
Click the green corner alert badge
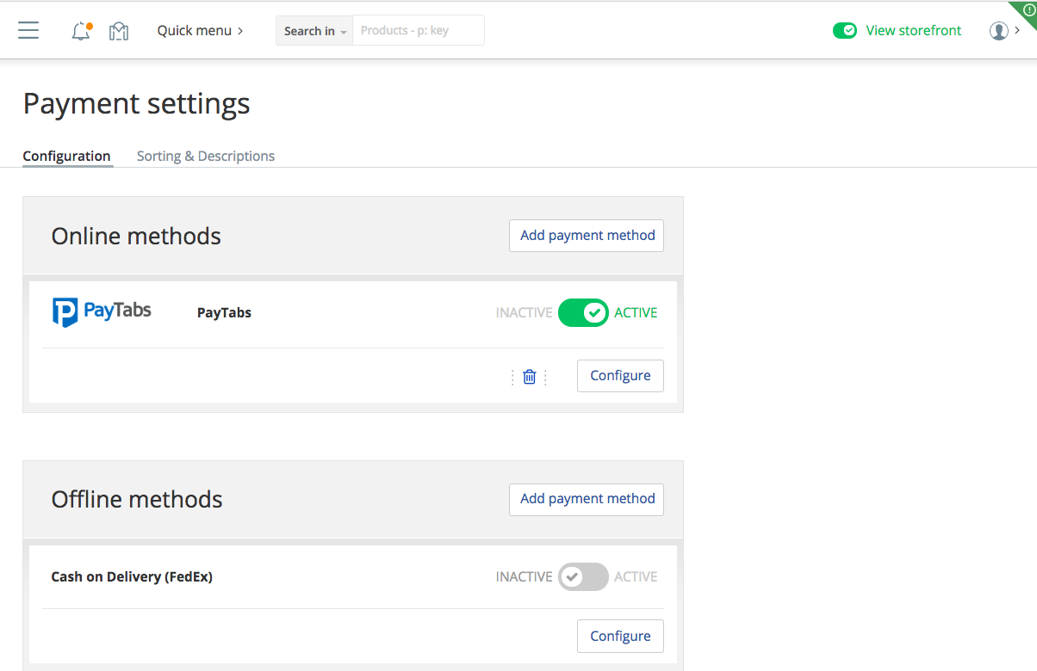pos(1028,11)
